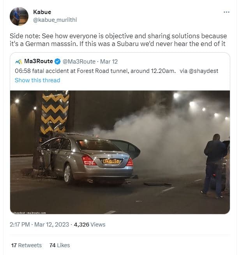Viewport: 240px width, 255px height.
Task: View the 4,326 Views analytics
Action: (x=90, y=225)
